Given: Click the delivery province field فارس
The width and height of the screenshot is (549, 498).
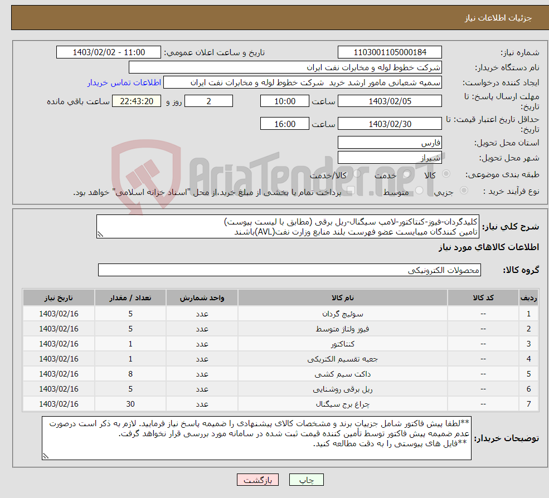Looking at the screenshot, I should (390, 143).
